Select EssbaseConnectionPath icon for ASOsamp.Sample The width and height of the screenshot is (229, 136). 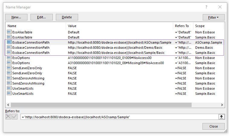[9, 42]
